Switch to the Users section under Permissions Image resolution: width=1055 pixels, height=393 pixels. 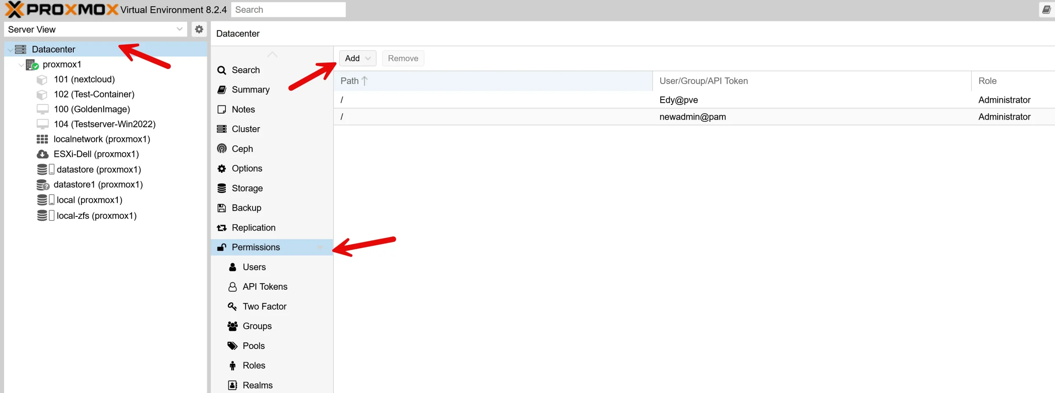coord(254,267)
